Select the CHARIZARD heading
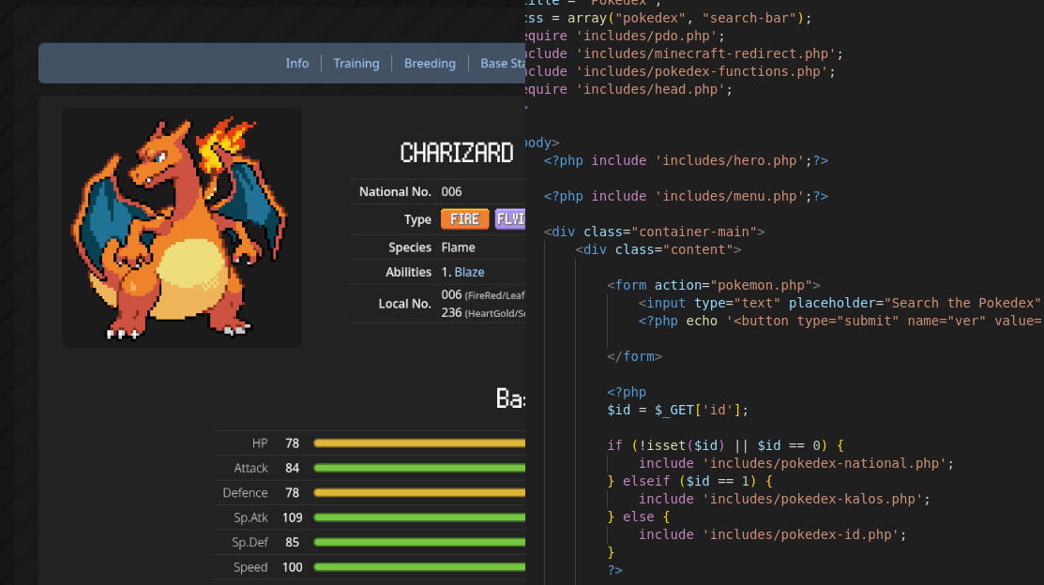Image resolution: width=1044 pixels, height=585 pixels. point(457,153)
